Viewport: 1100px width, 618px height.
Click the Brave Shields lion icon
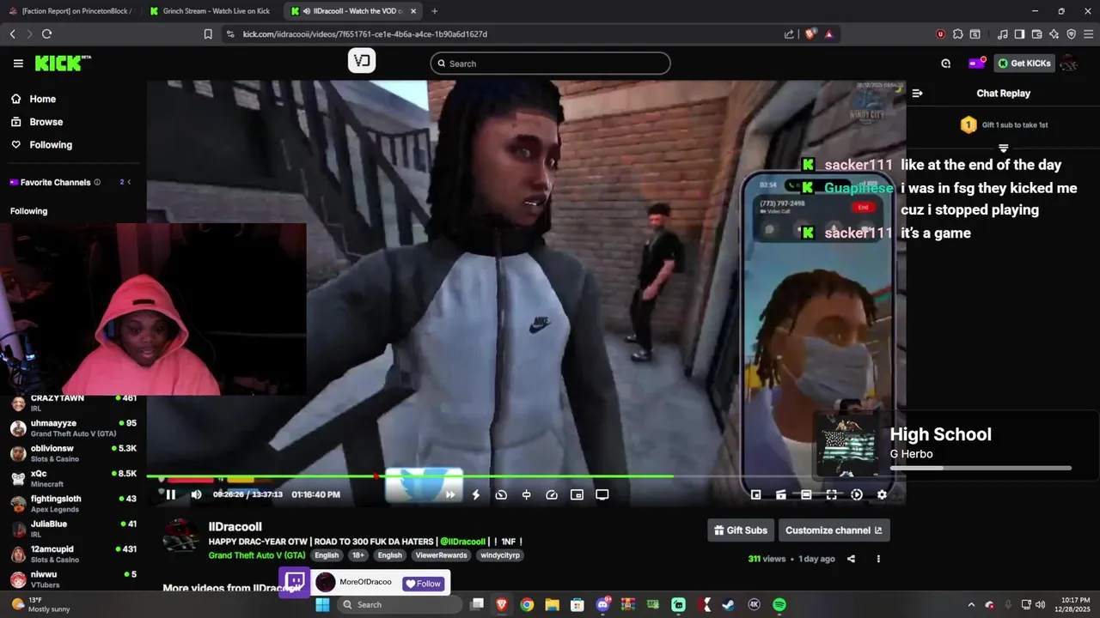click(x=810, y=34)
